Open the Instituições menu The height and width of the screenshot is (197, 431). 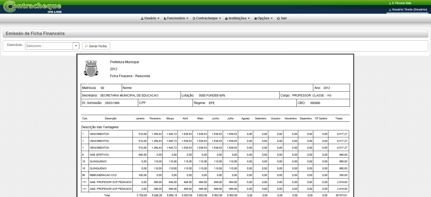(238, 18)
